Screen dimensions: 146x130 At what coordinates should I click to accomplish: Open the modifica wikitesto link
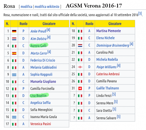click(x=47, y=7)
